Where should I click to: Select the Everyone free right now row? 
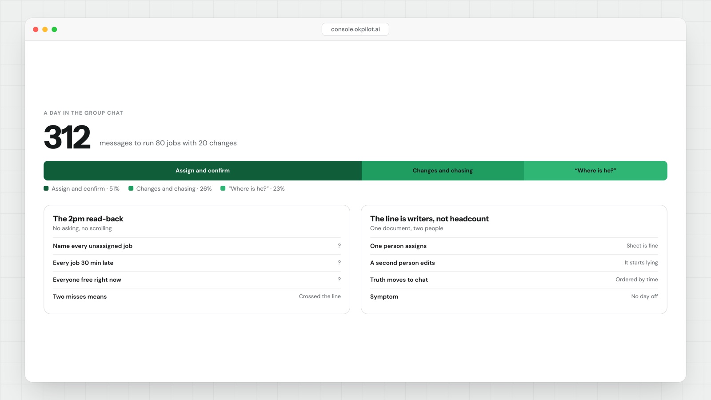(197, 280)
